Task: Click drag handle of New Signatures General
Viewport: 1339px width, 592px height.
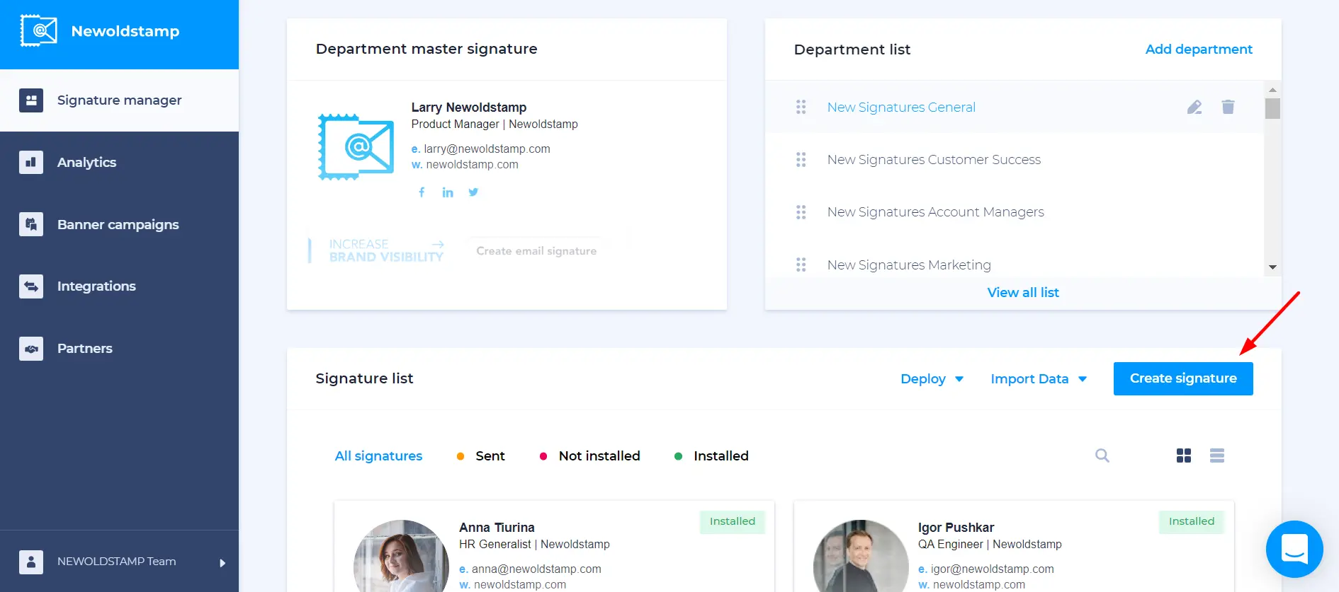Action: 801,107
